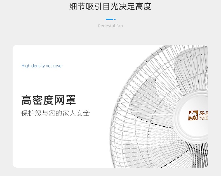
Task: Click the "Pedestal fan" subtitle
Action: coord(110,26)
